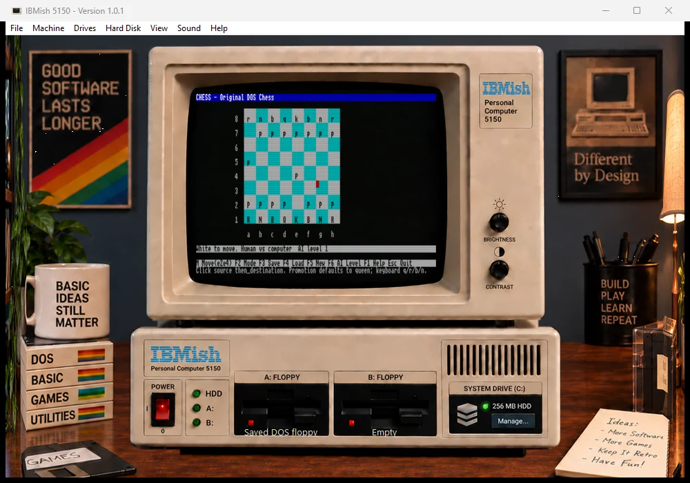Click the Manage... hard disk button
This screenshot has width=690, height=483.
click(x=513, y=421)
